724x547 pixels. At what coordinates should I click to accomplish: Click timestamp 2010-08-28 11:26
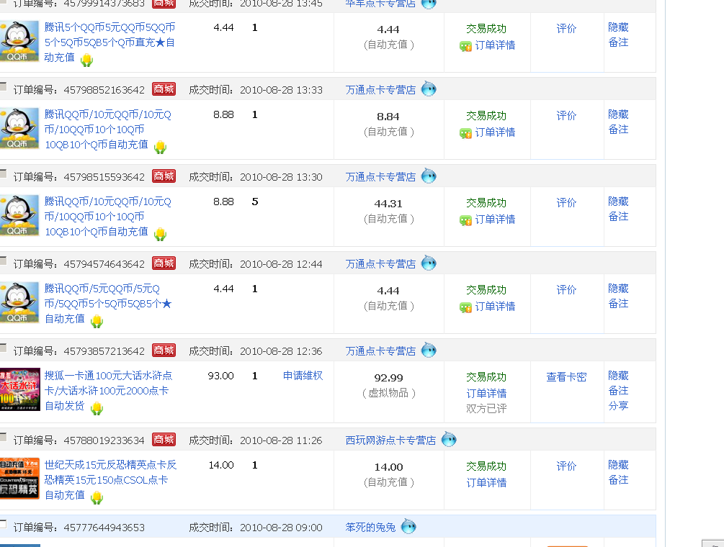tap(281, 440)
